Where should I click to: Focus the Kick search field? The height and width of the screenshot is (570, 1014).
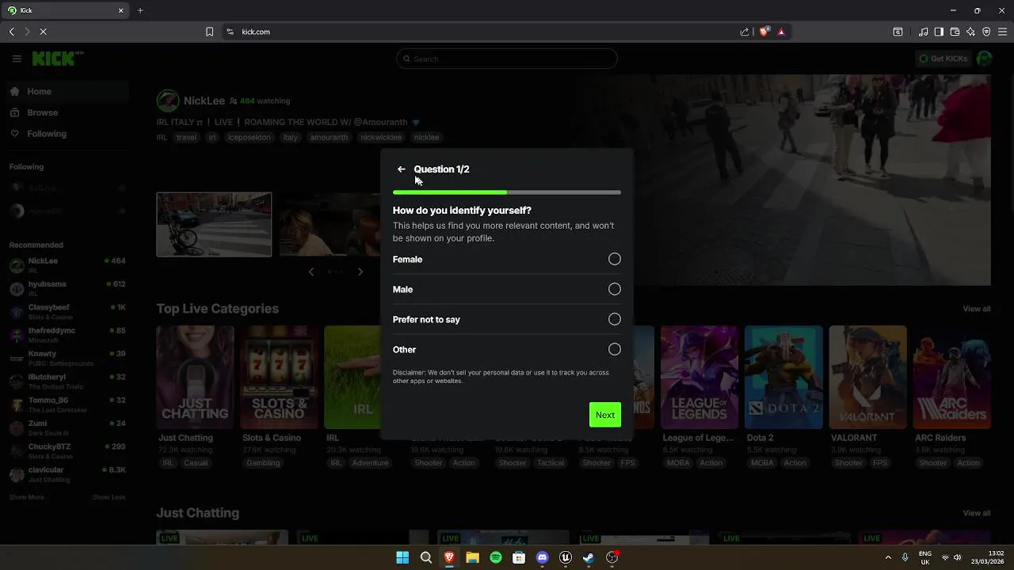pyautogui.click(x=507, y=59)
